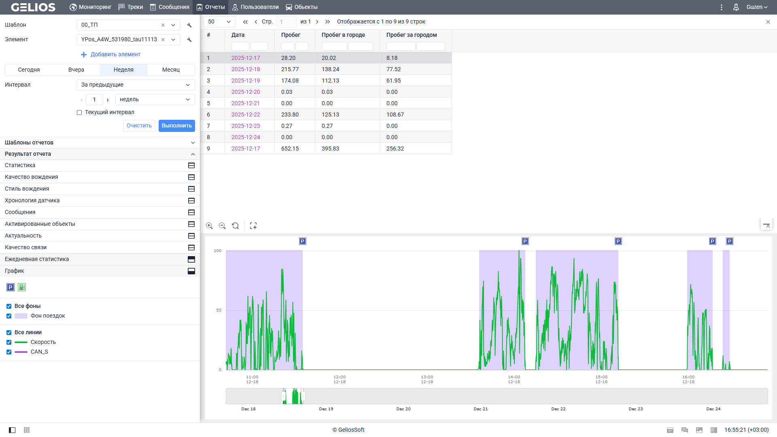
Task: Toggle fuel station markers icon
Action: [x=22, y=287]
